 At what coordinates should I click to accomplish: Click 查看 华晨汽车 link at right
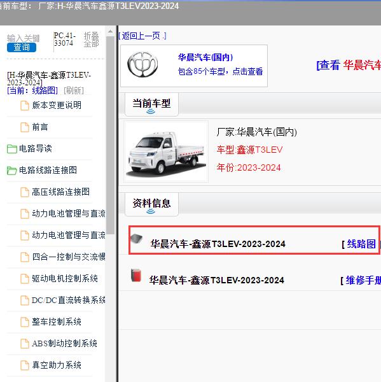coord(349,65)
